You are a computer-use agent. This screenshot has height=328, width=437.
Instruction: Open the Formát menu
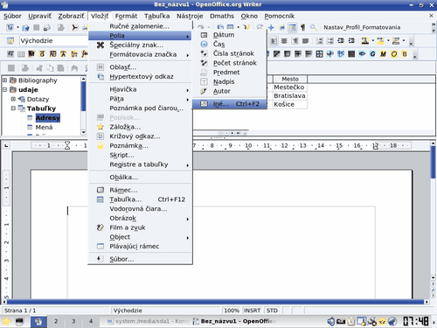(126, 16)
